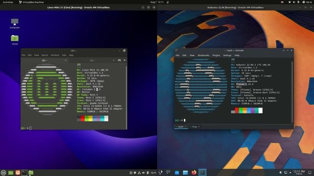
Task: Select the second tab in Mint terminal
Action: pyautogui.click(x=92, y=60)
